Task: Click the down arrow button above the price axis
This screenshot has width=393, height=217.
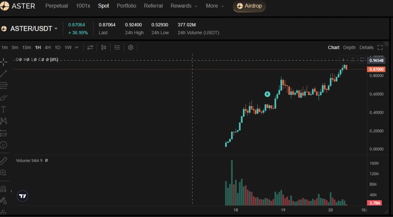Action: 343,60
